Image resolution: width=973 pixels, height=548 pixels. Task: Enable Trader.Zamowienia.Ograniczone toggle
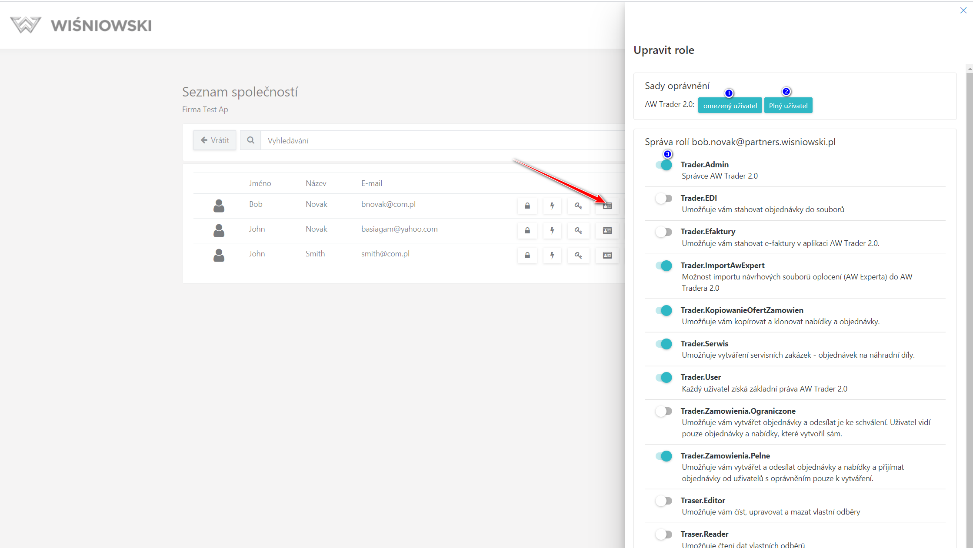pos(663,411)
